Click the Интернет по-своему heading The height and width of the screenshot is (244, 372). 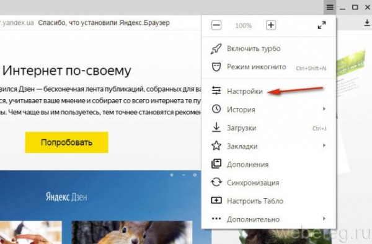(x=67, y=71)
